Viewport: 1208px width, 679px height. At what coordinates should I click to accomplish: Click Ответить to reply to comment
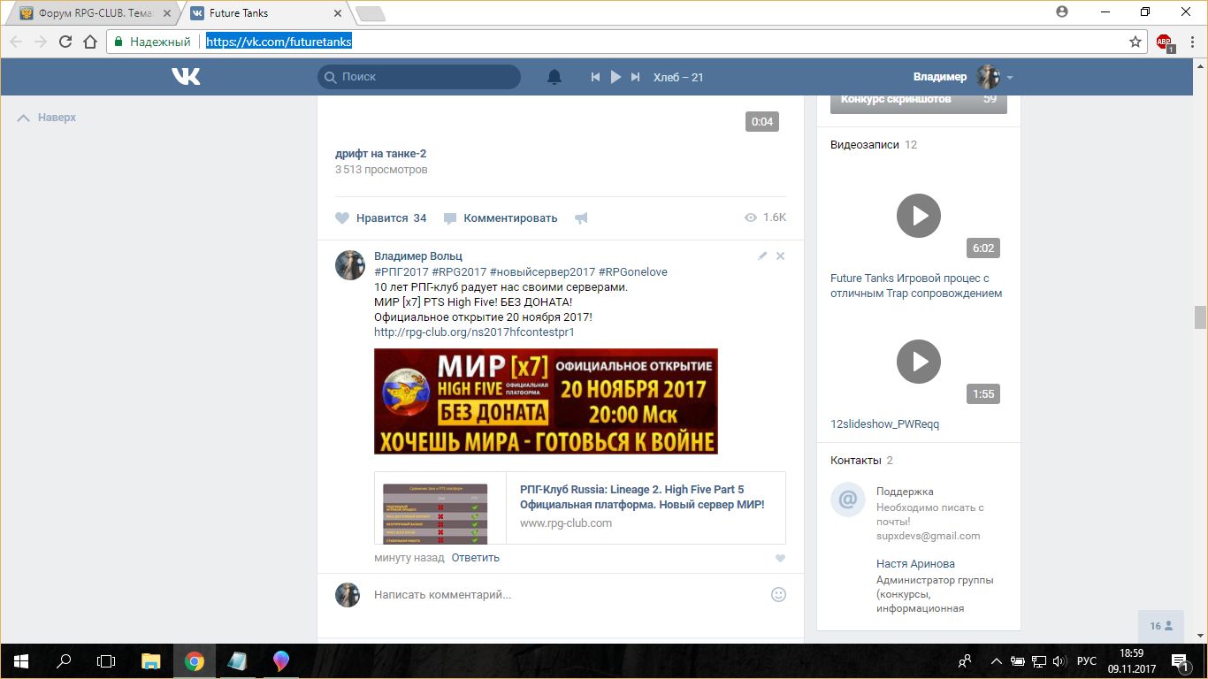[x=475, y=558]
